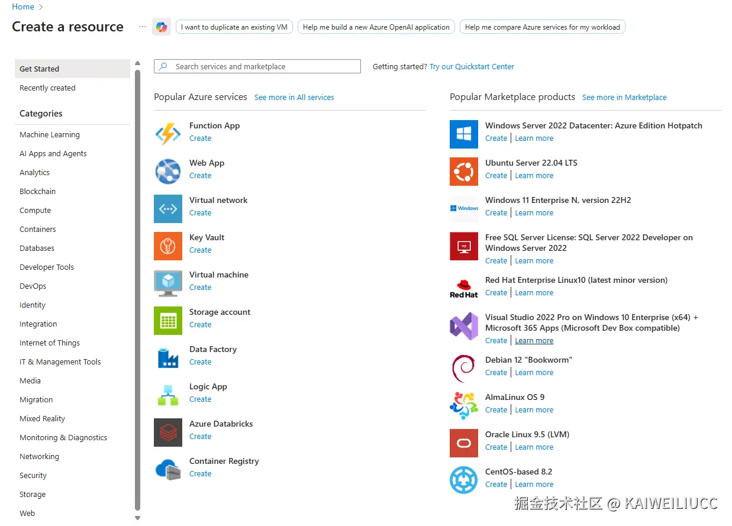Click the sidebar scroll up arrow

coord(138,63)
